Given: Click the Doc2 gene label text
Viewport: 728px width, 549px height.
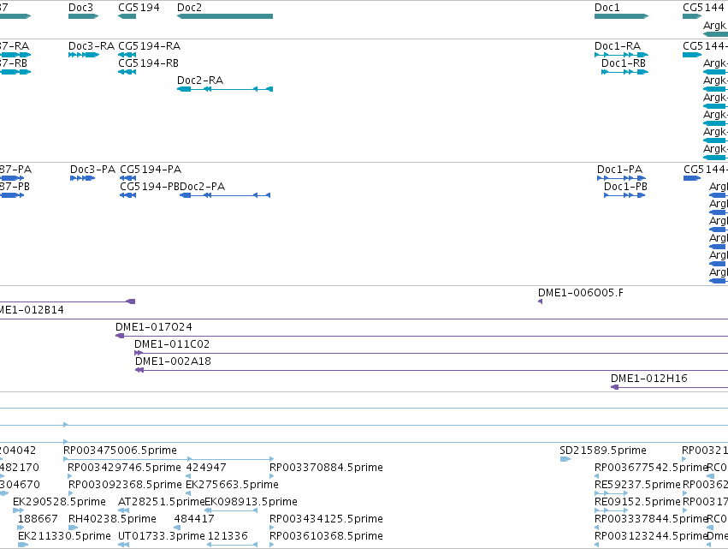Looking at the screenshot, I should 189,8.
